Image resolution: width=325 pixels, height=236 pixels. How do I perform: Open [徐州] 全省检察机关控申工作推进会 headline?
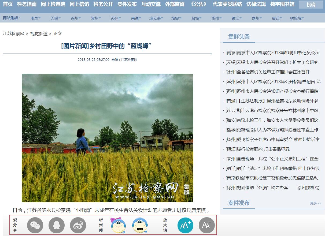coord(268,72)
